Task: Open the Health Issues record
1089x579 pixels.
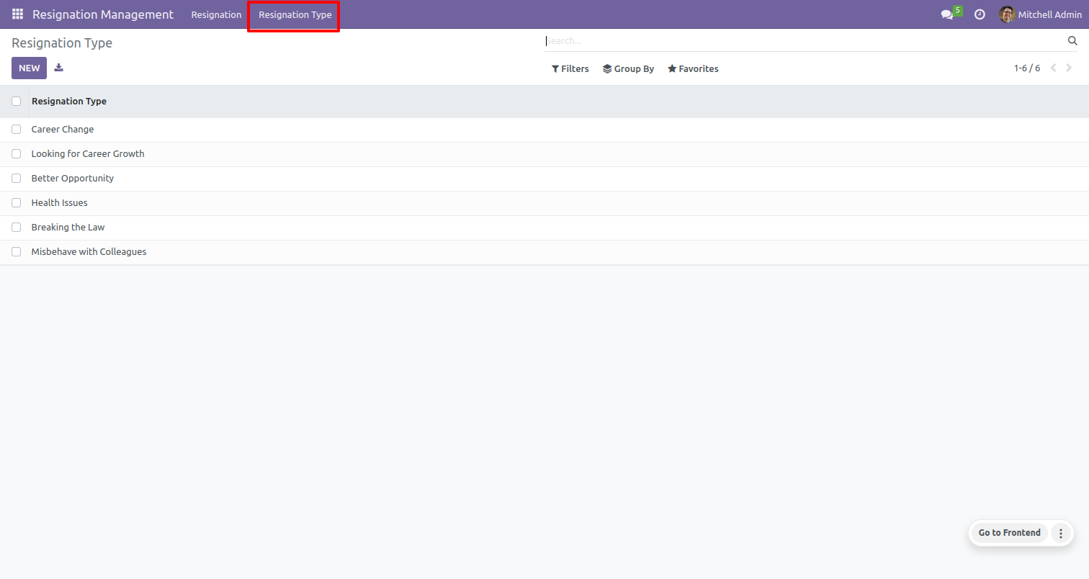Action: click(60, 203)
